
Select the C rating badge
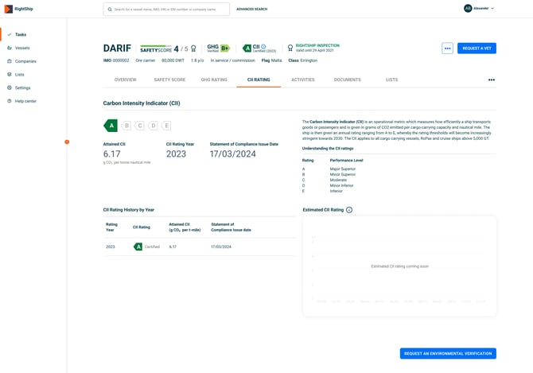140,126
